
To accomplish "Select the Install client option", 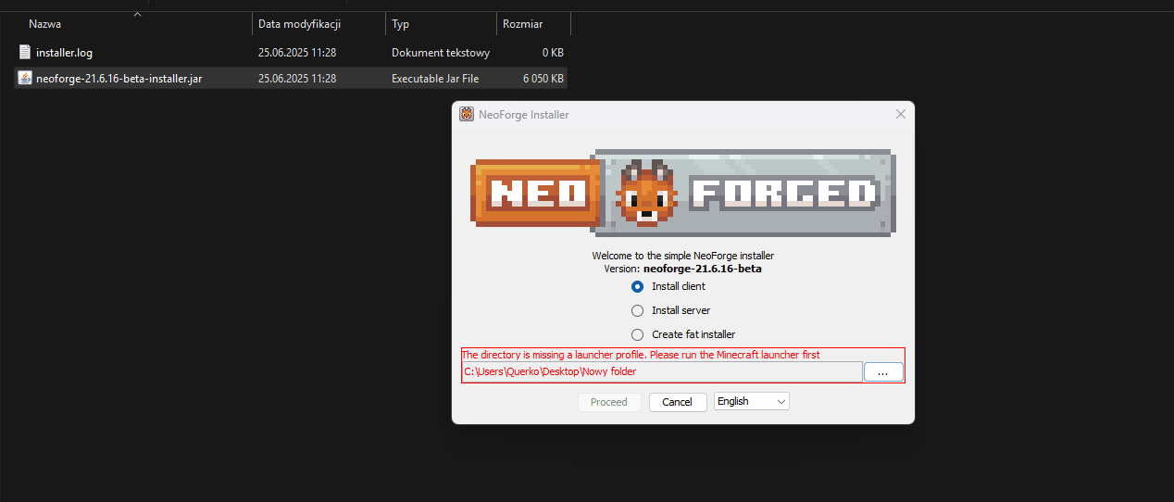I will pos(637,287).
